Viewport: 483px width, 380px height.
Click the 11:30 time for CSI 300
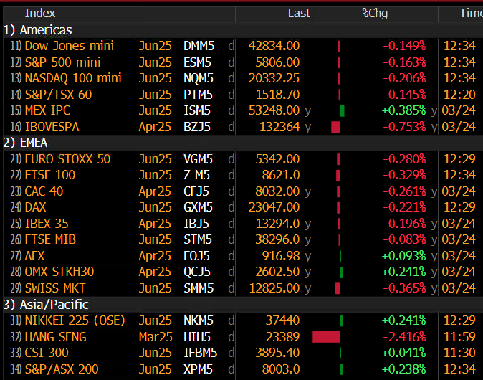point(460,353)
